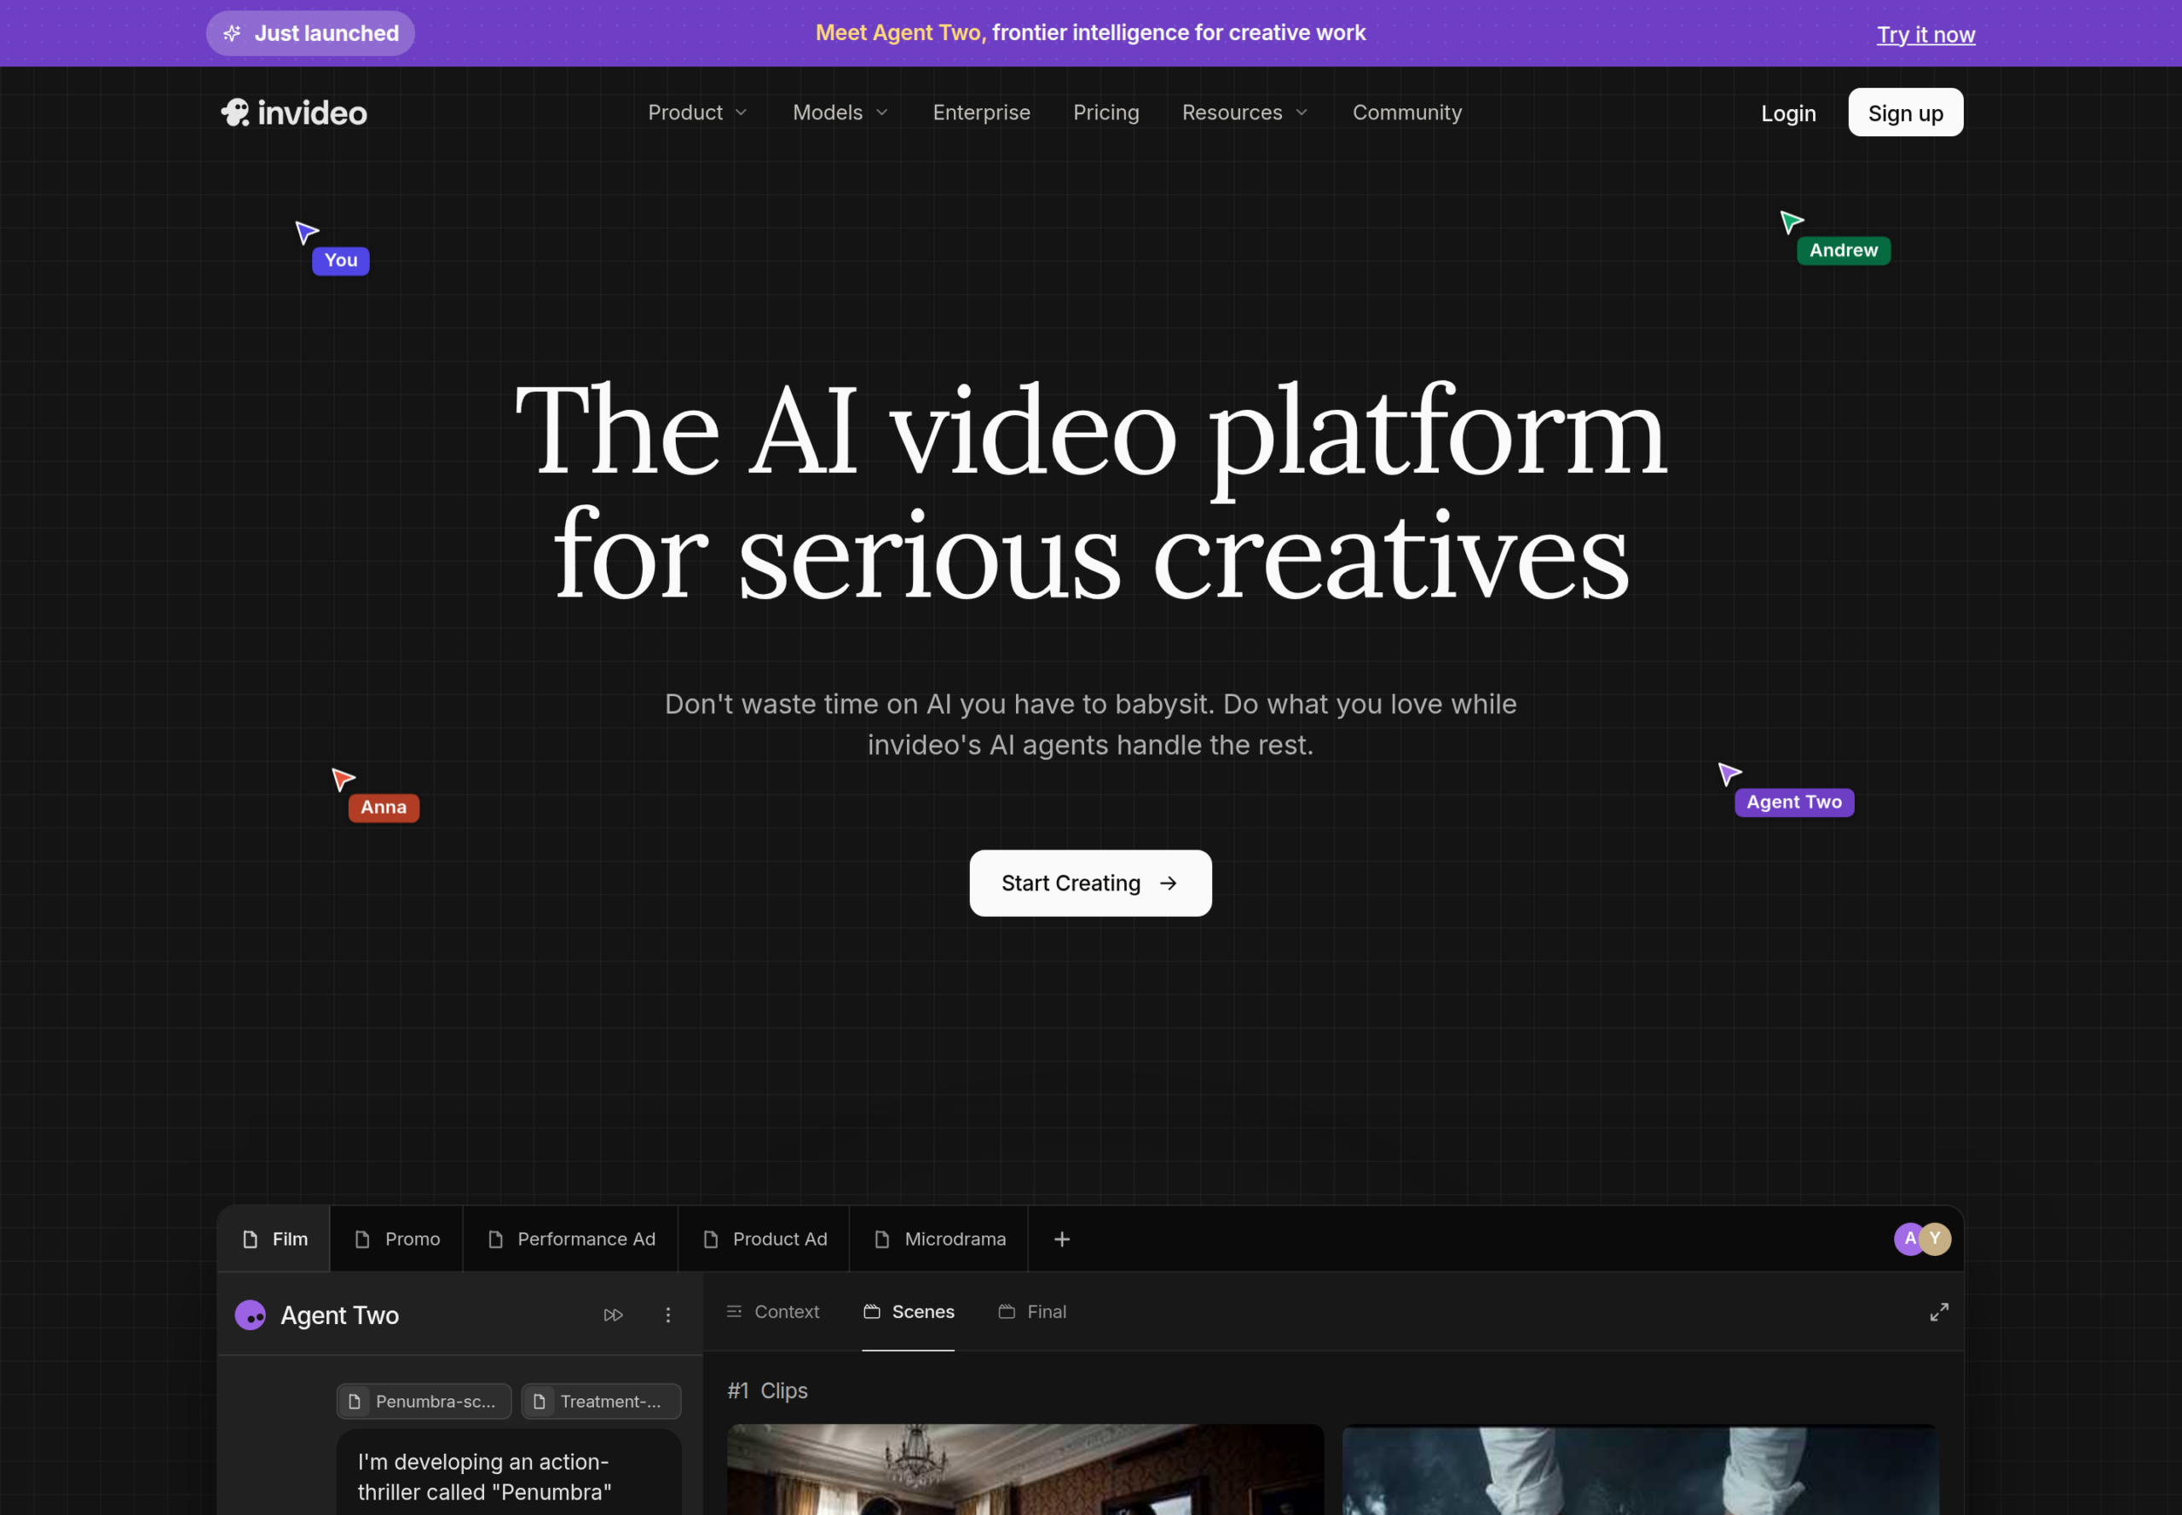Click the Sign up button

[1905, 112]
